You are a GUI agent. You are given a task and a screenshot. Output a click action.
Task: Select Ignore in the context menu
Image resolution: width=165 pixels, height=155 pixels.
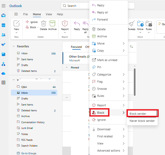[x=109, y=120]
